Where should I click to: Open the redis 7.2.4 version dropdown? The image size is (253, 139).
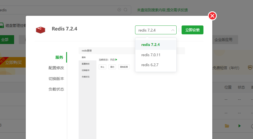pyautogui.click(x=156, y=30)
